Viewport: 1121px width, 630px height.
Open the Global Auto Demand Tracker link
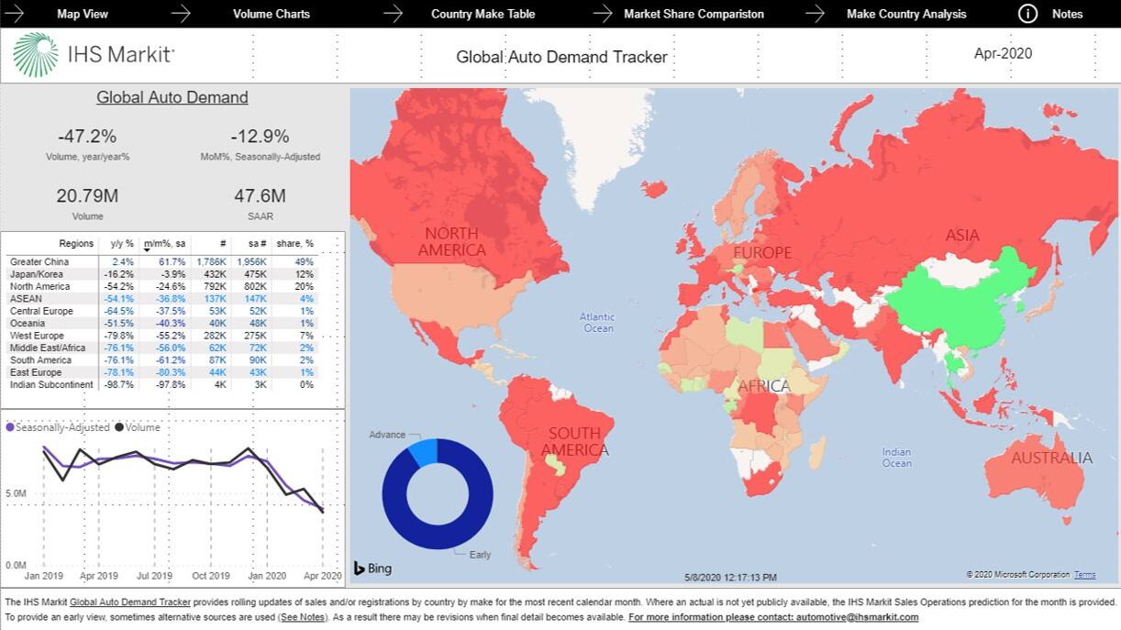click(x=130, y=602)
